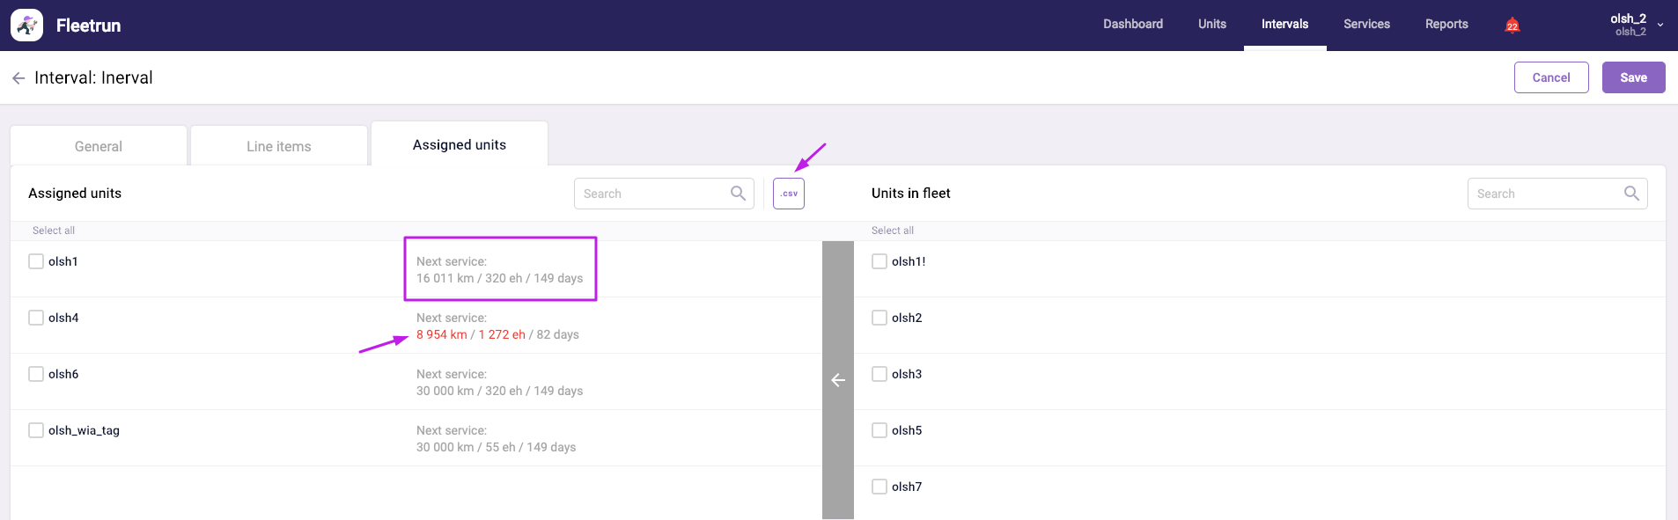Open the Line items tab
The width and height of the screenshot is (1678, 520).
(278, 146)
